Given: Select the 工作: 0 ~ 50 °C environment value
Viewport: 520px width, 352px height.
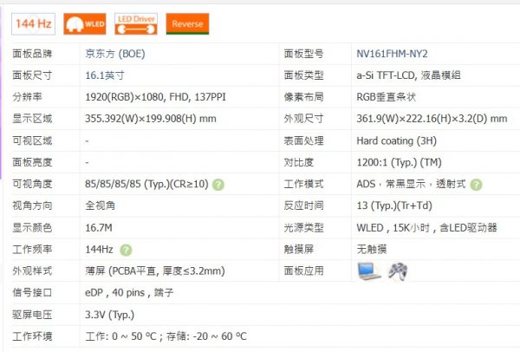Looking at the screenshot, I should [x=166, y=336].
